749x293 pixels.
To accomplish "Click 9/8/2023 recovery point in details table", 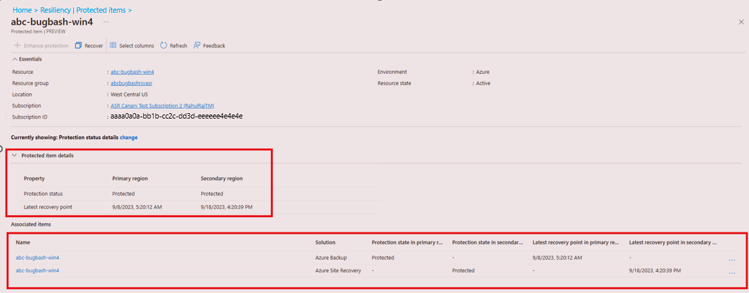I will (x=138, y=207).
